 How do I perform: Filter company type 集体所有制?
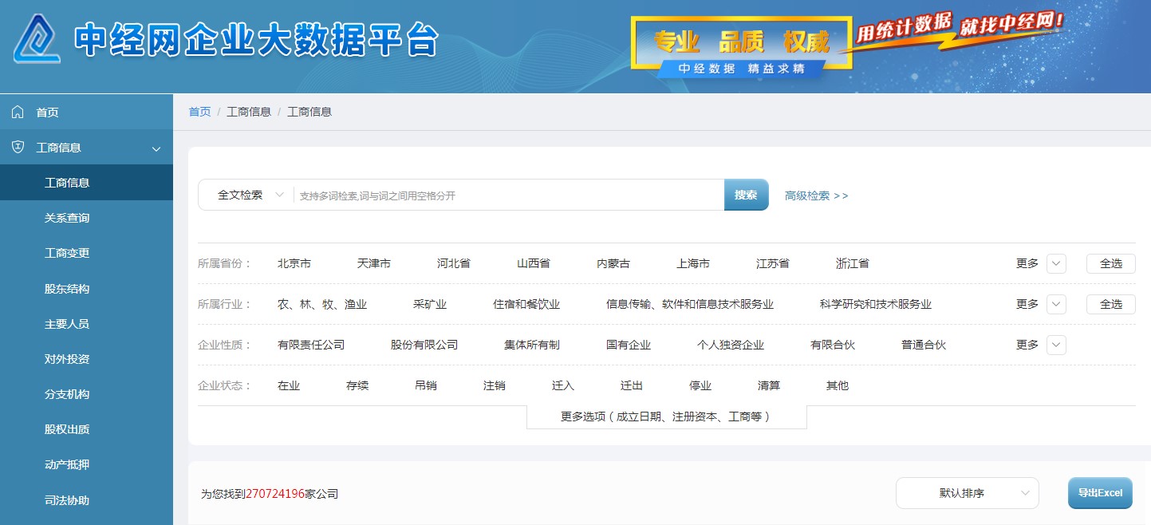point(532,345)
